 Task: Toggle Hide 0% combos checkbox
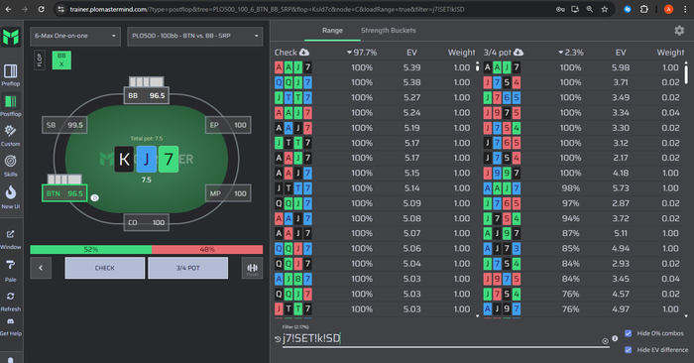pyautogui.click(x=628, y=333)
